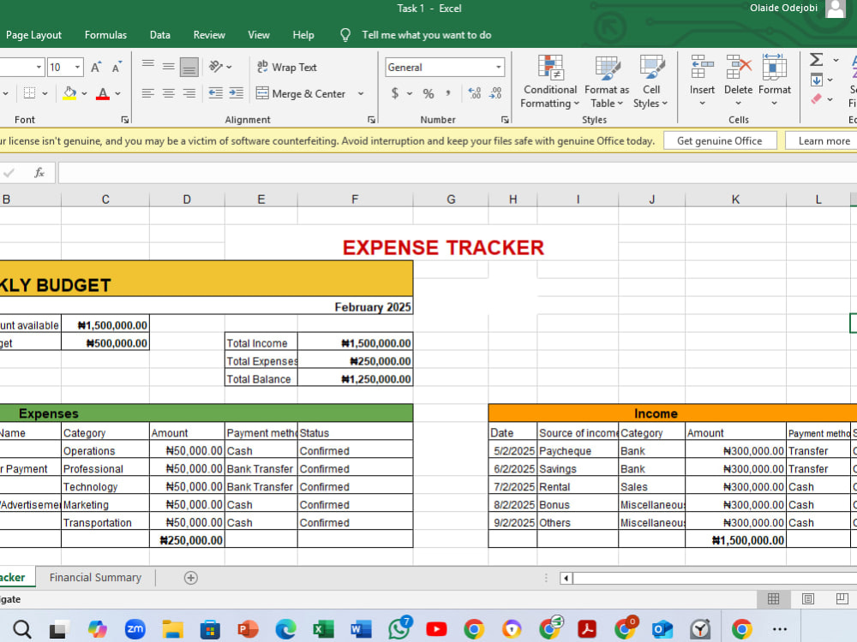Expand the Merge & Center dropdown arrow
The width and height of the screenshot is (857, 642).
coord(361,93)
